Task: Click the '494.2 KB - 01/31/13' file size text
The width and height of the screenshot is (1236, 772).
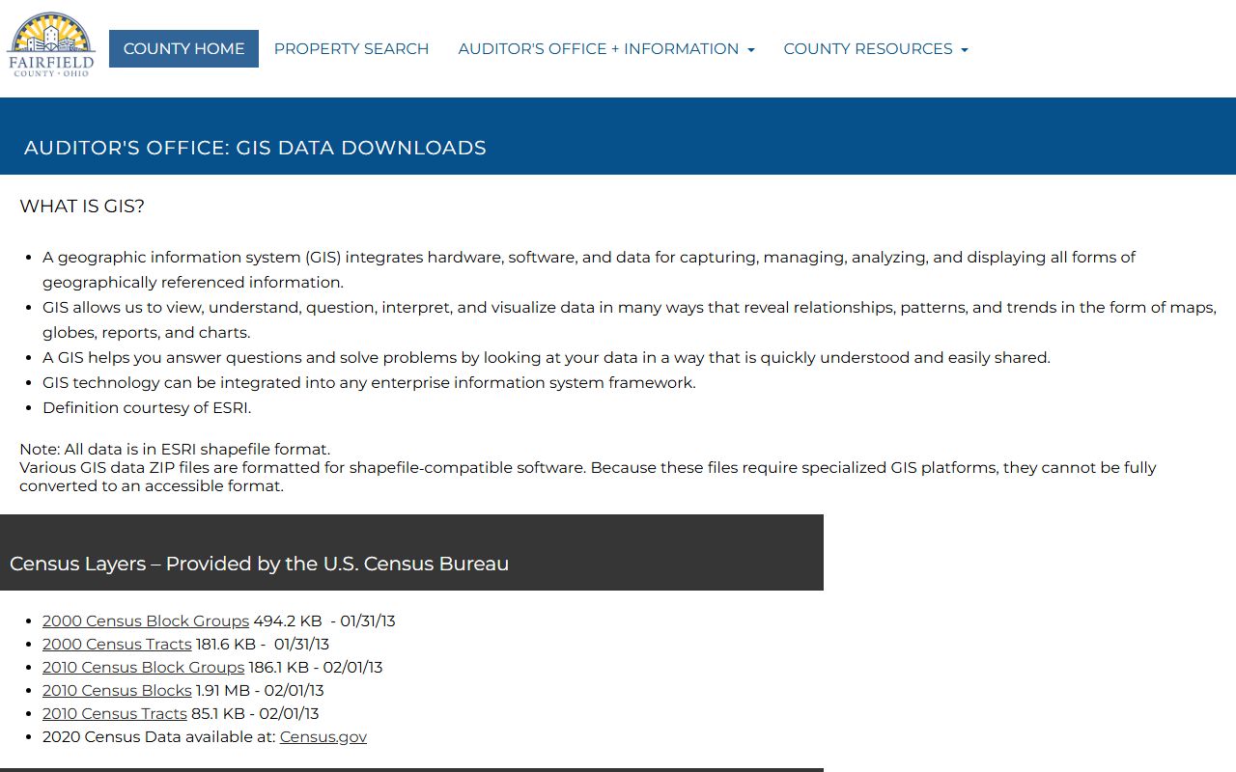Action: click(x=324, y=620)
